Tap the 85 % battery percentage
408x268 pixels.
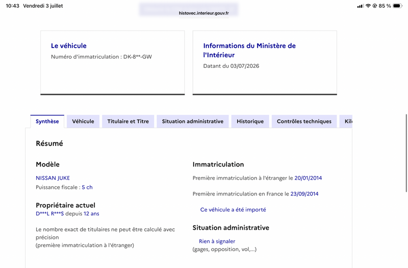click(x=385, y=6)
